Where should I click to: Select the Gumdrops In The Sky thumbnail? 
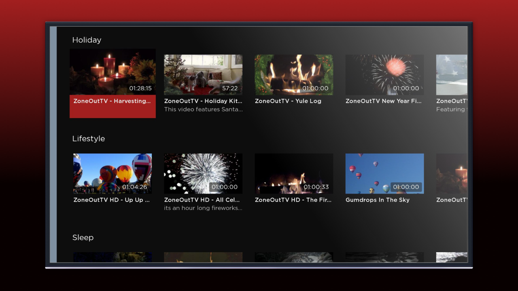click(x=384, y=173)
